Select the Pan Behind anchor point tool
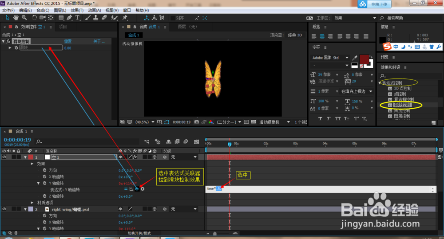Image resolution: width=444 pixels, height=239 pixels. (51, 18)
